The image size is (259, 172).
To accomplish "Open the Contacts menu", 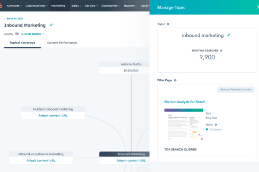I will [x=14, y=6].
